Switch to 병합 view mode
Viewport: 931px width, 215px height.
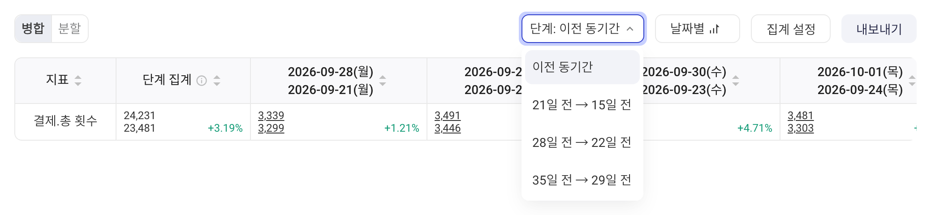click(33, 29)
